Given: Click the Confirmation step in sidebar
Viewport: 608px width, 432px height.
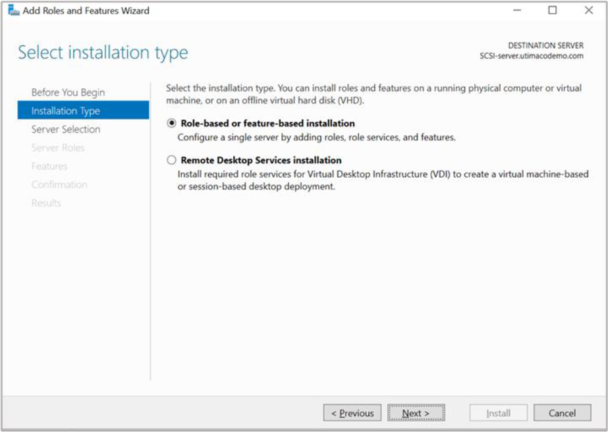Looking at the screenshot, I should pos(59,184).
